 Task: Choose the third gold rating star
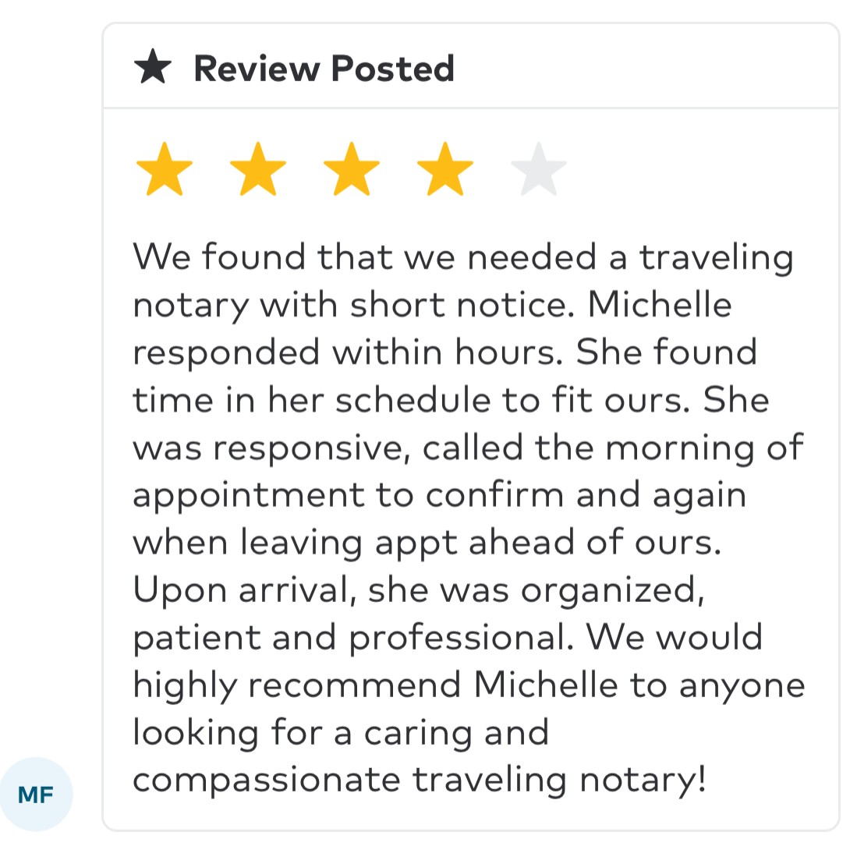coord(351,168)
